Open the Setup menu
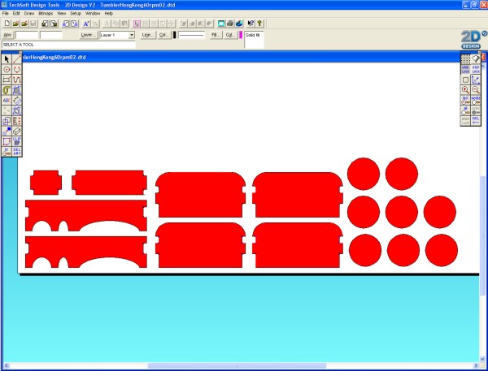This screenshot has height=371, width=488. (76, 13)
